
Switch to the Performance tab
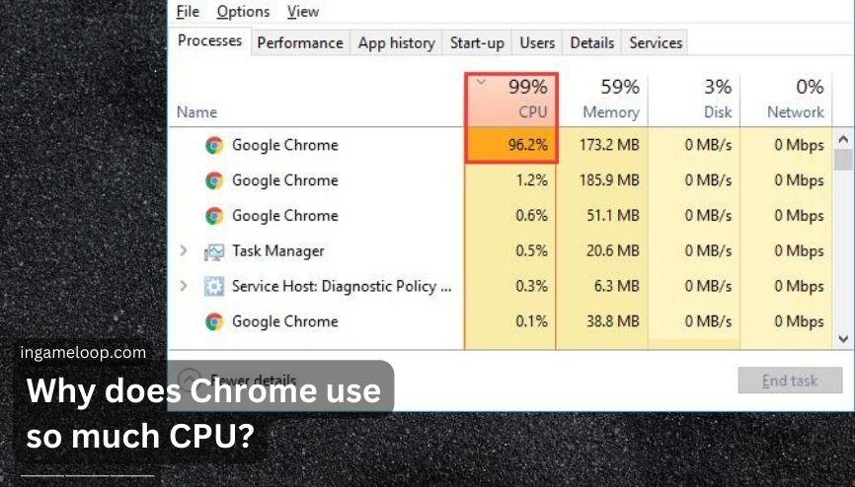[x=300, y=43]
